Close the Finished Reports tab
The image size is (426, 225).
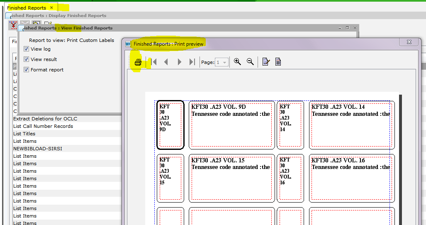(51, 7)
